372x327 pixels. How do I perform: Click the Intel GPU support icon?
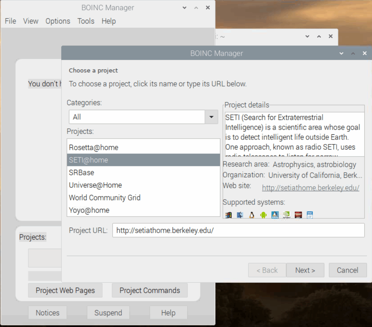[310, 215]
